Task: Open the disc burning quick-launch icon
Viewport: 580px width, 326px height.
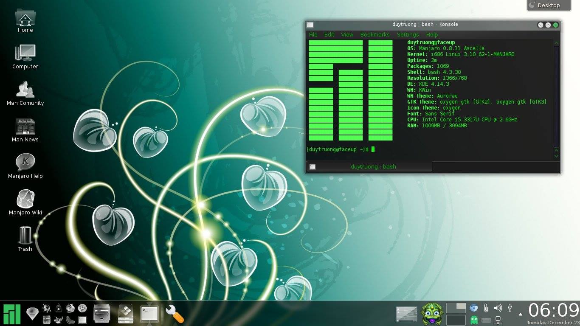Action: point(82,308)
